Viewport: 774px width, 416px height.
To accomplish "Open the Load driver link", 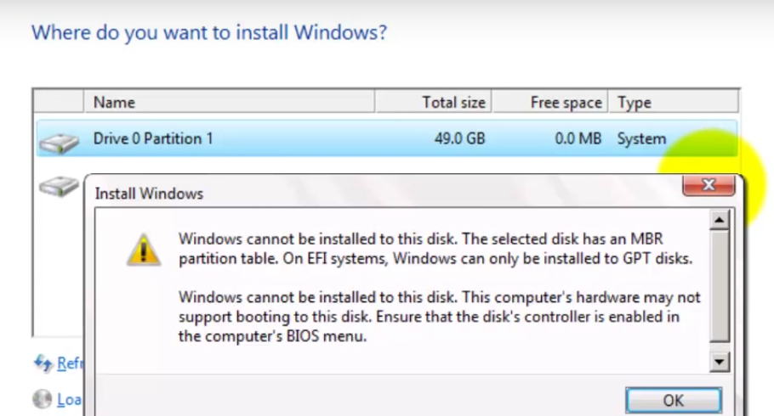I will (x=69, y=399).
